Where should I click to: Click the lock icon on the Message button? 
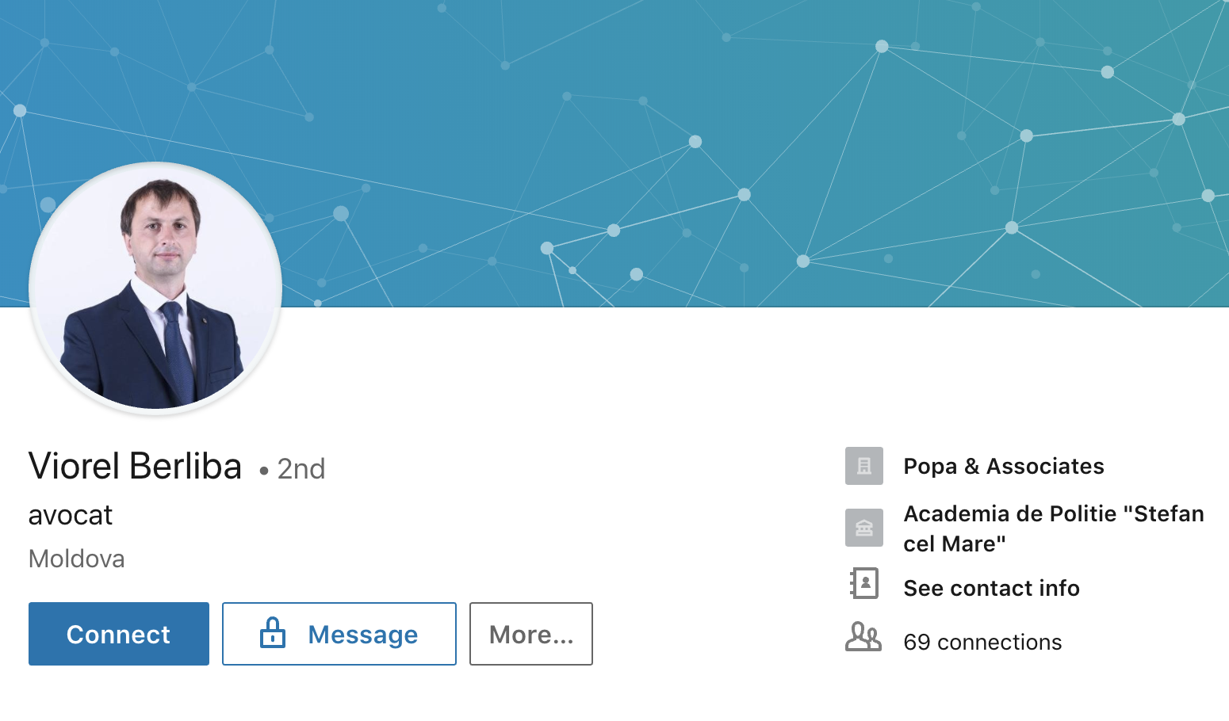coord(273,633)
